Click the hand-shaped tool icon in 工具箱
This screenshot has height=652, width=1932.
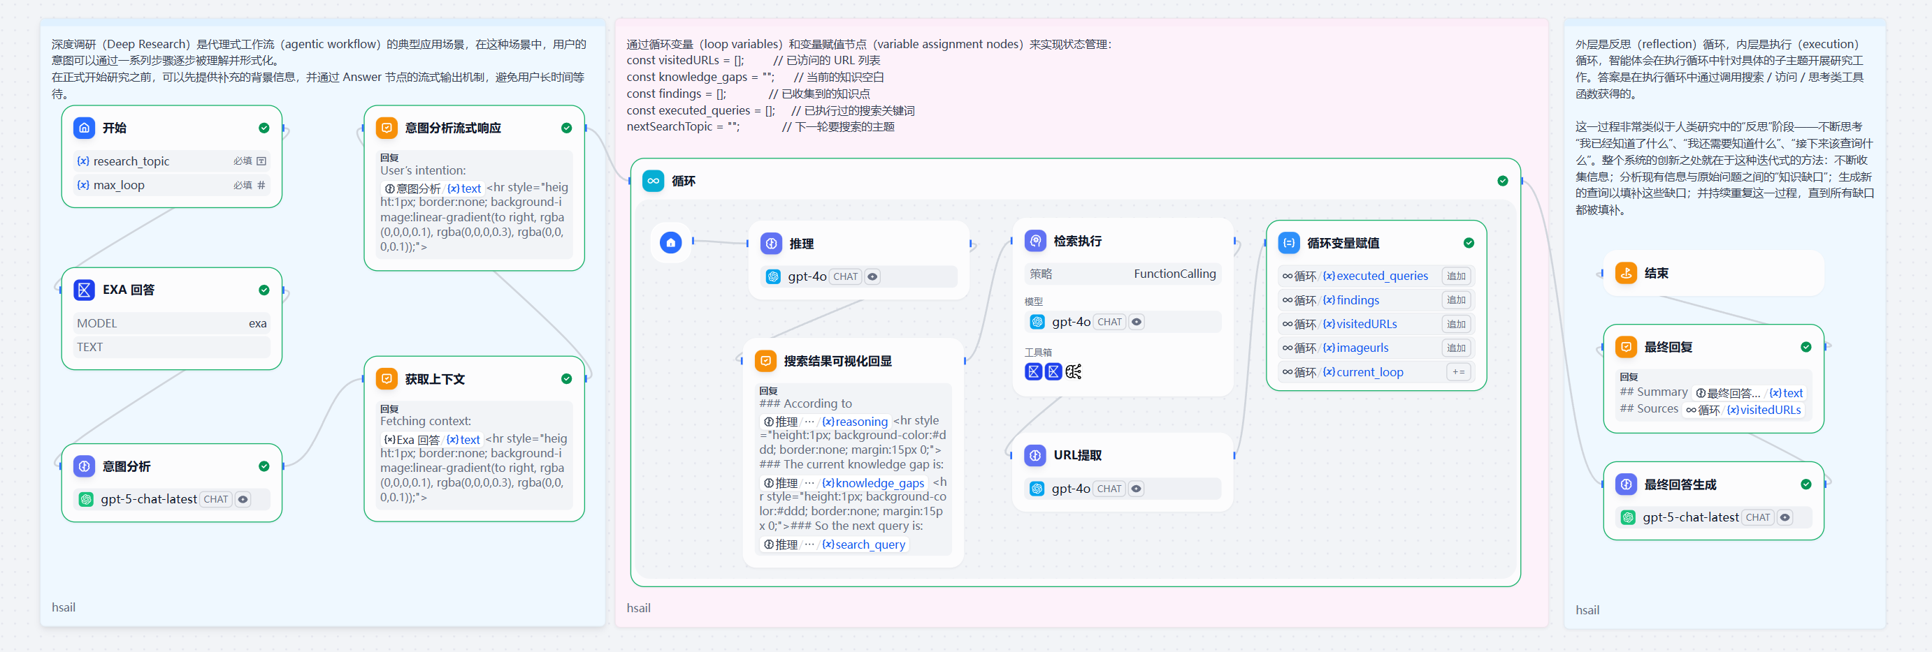[x=1073, y=371]
